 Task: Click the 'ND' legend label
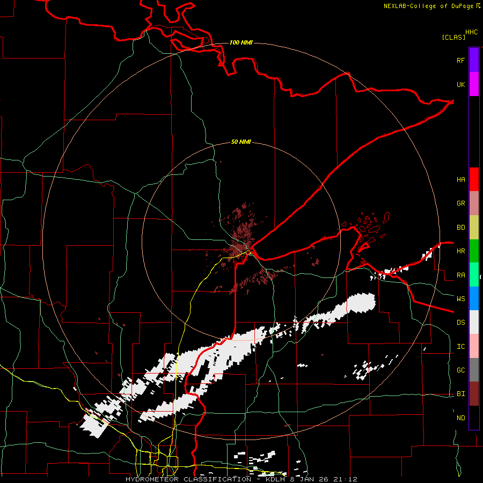(x=460, y=418)
